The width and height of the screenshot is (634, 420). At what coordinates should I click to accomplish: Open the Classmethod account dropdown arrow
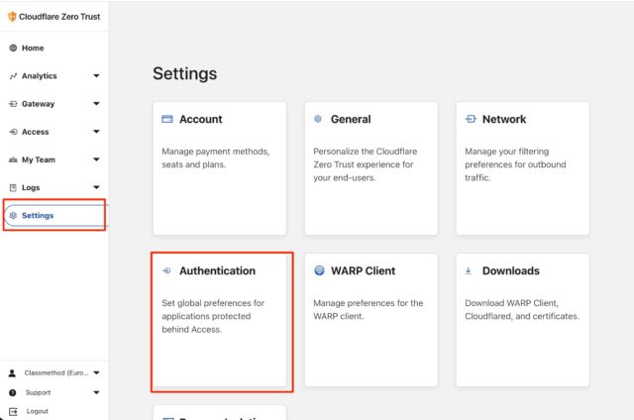click(96, 372)
